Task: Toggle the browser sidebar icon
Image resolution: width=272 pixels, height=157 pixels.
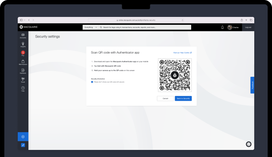Action: pos(21,20)
